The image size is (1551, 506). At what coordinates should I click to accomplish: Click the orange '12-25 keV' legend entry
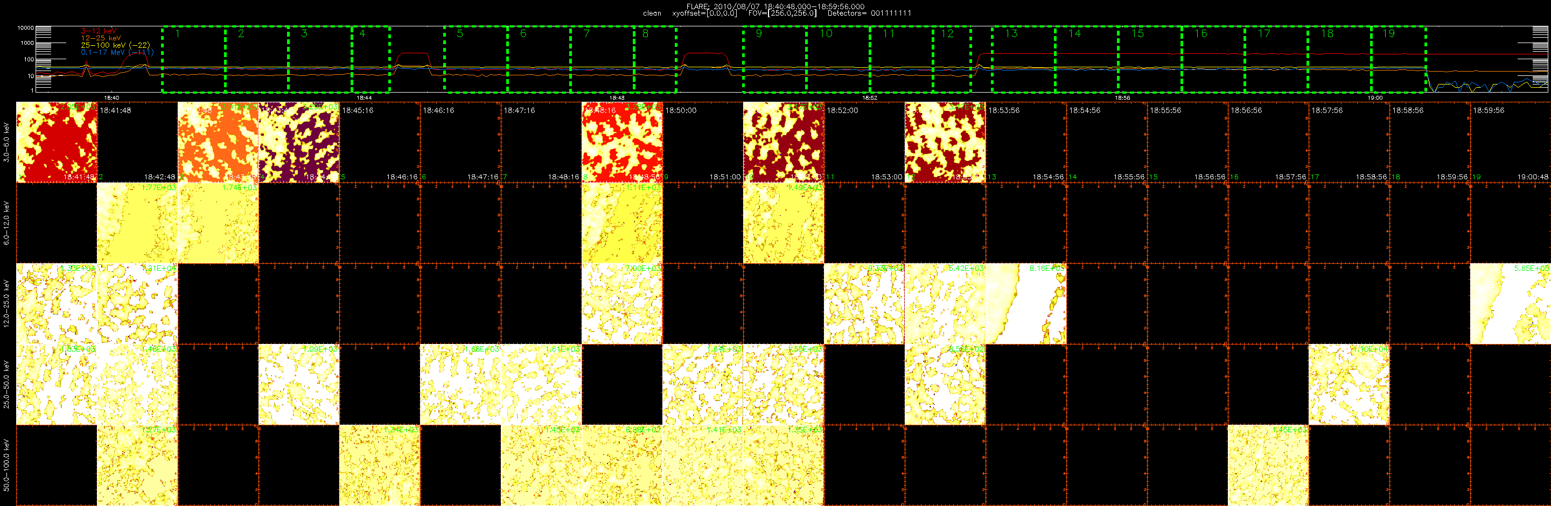pyautogui.click(x=101, y=38)
